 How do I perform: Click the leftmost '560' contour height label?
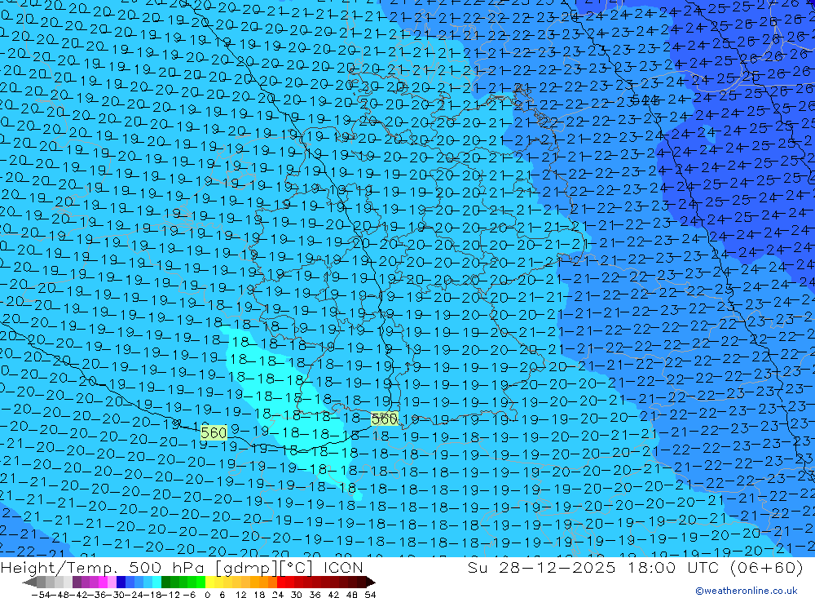click(214, 432)
